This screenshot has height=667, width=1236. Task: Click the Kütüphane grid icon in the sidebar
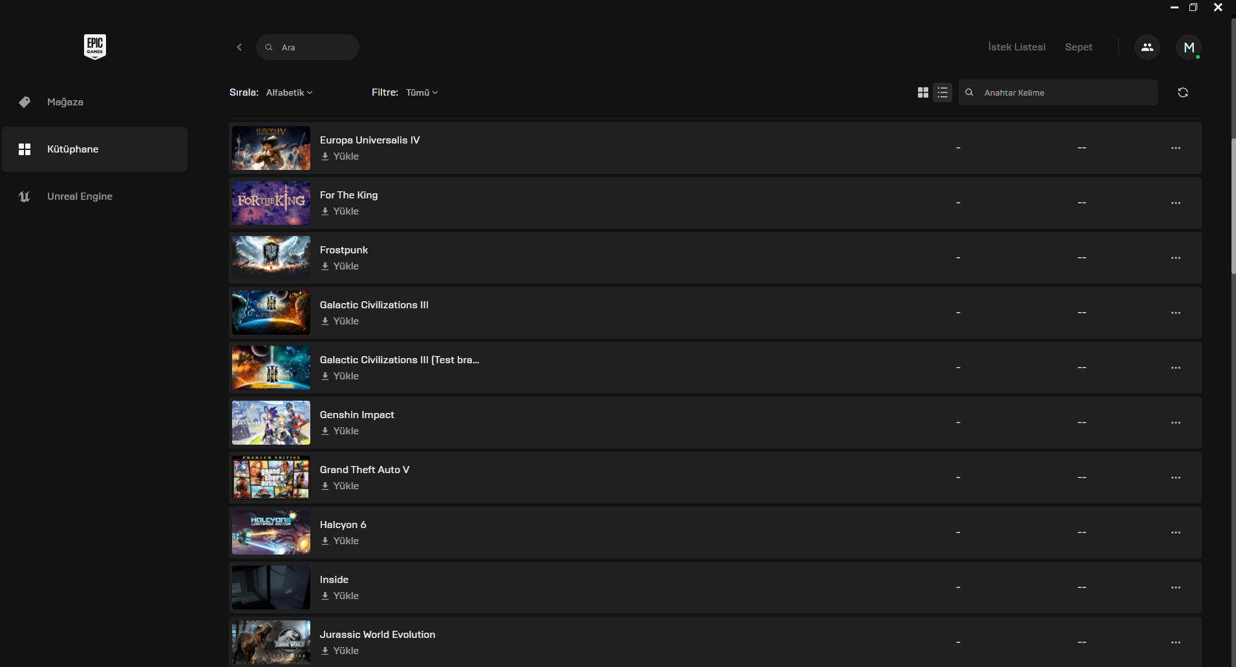[x=25, y=149]
